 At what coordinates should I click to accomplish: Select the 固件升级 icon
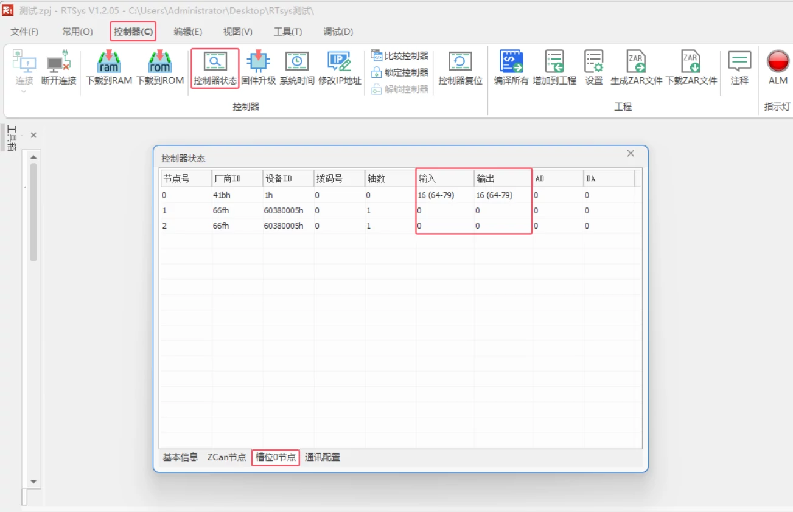point(257,68)
